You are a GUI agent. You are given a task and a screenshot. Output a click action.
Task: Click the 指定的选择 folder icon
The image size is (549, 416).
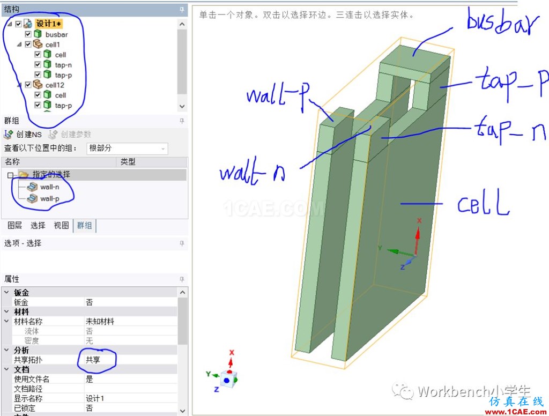(x=24, y=174)
